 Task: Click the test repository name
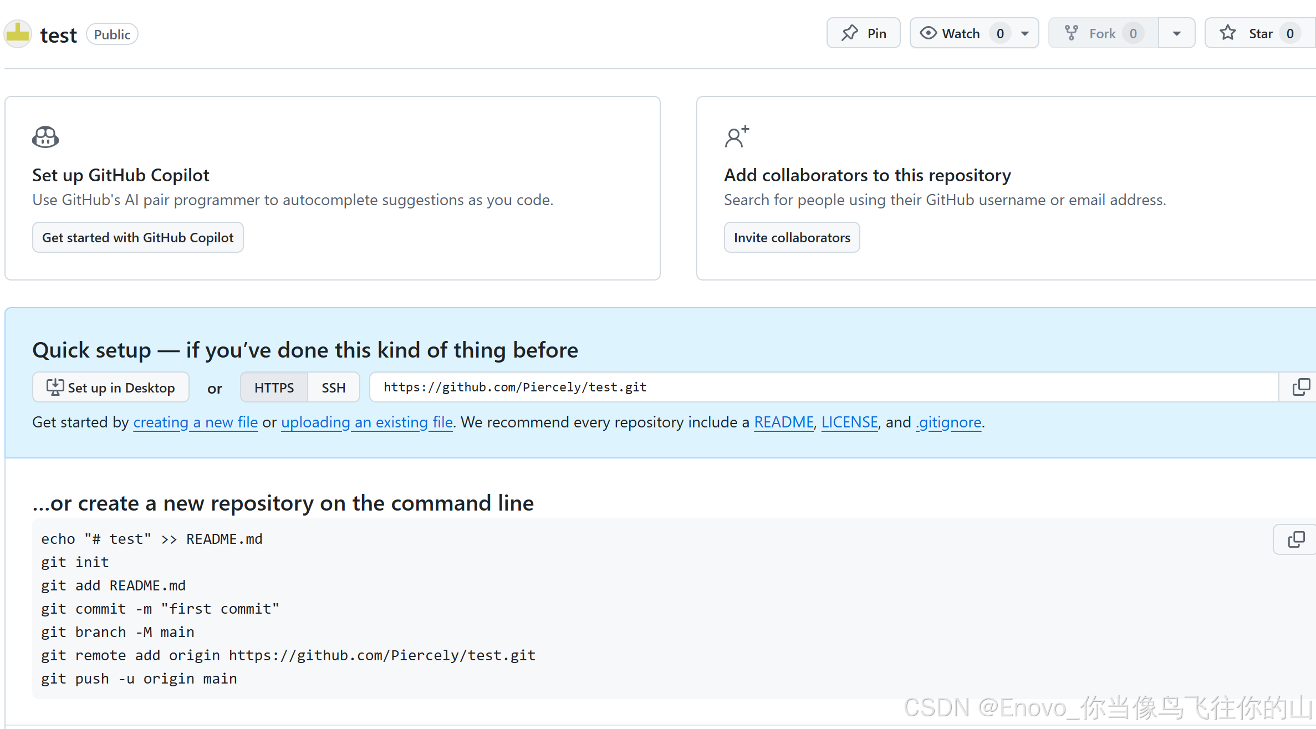click(58, 35)
